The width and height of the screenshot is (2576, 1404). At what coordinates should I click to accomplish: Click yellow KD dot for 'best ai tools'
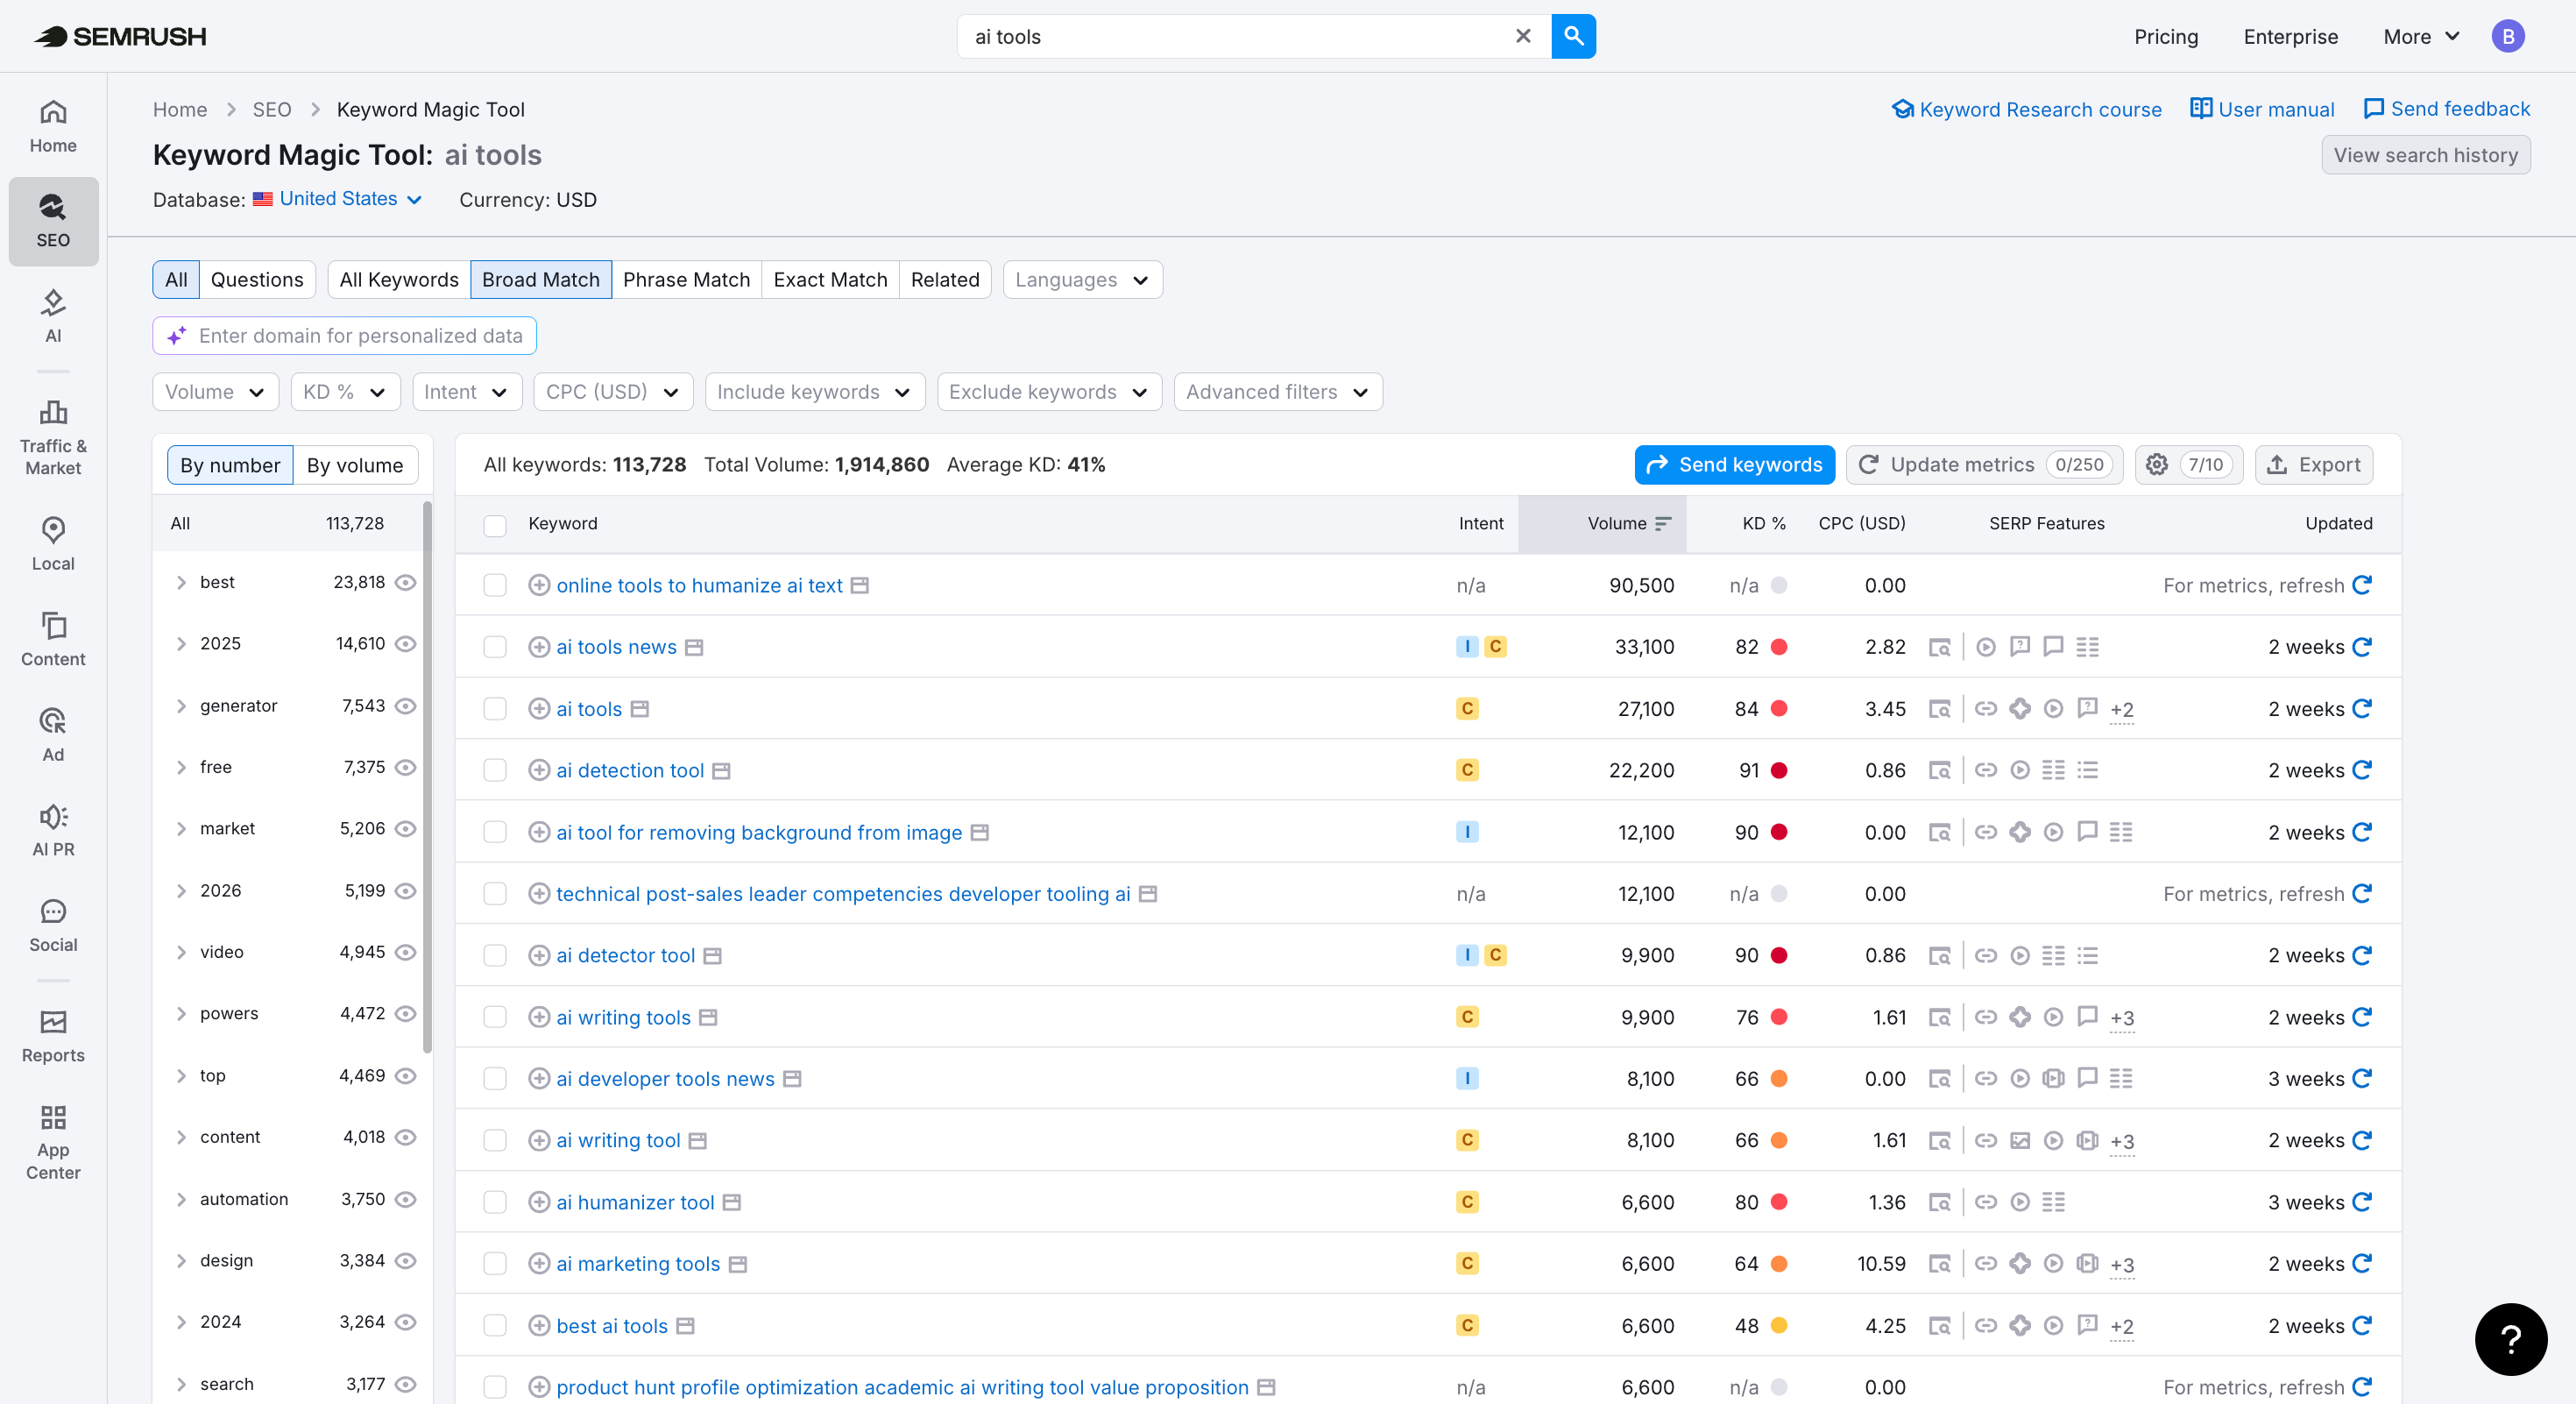click(1779, 1325)
